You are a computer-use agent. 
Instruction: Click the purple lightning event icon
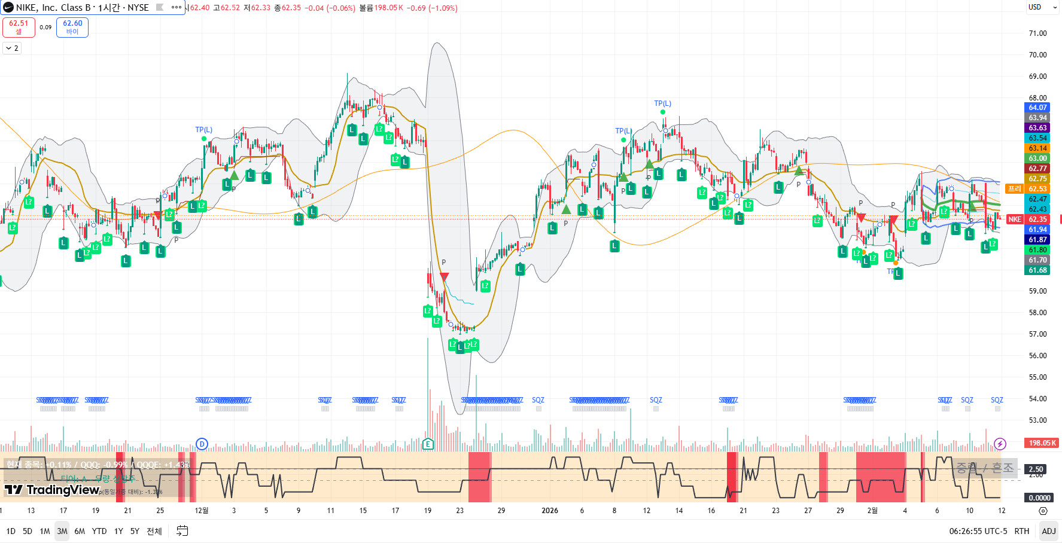click(1000, 444)
